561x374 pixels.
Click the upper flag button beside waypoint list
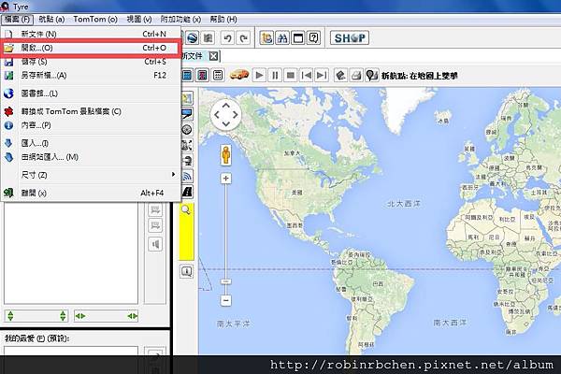point(155,209)
